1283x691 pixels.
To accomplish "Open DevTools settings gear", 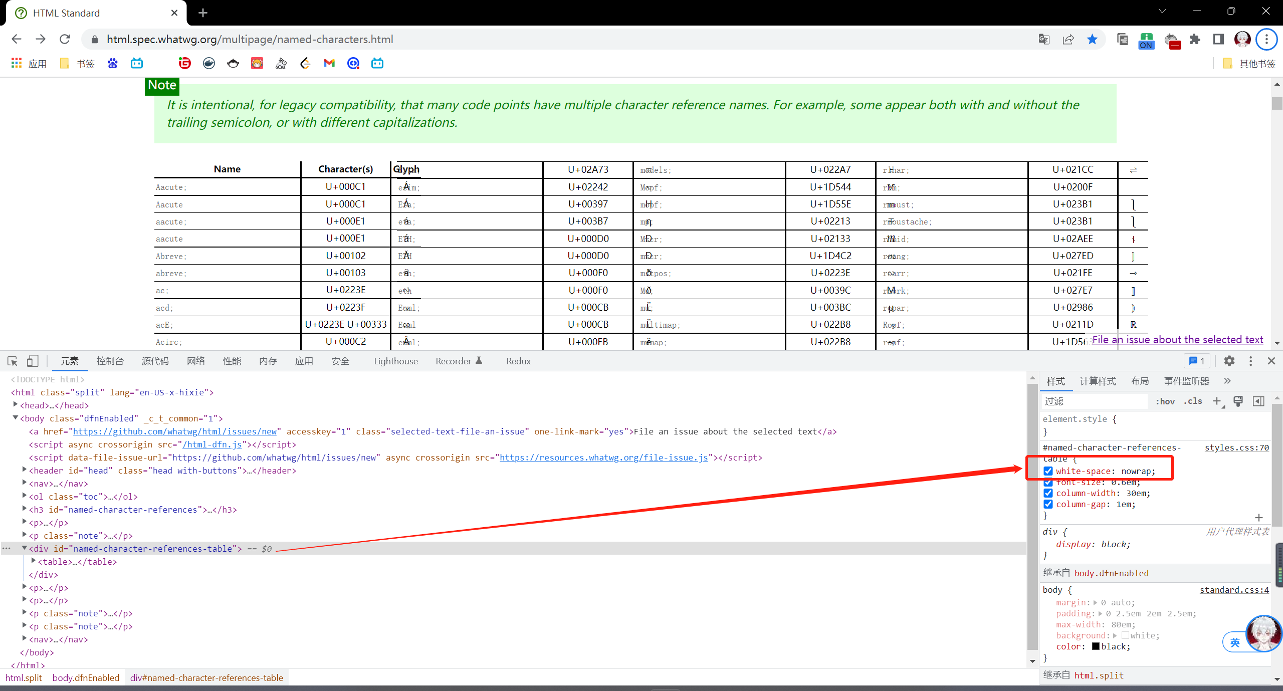I will [x=1229, y=361].
